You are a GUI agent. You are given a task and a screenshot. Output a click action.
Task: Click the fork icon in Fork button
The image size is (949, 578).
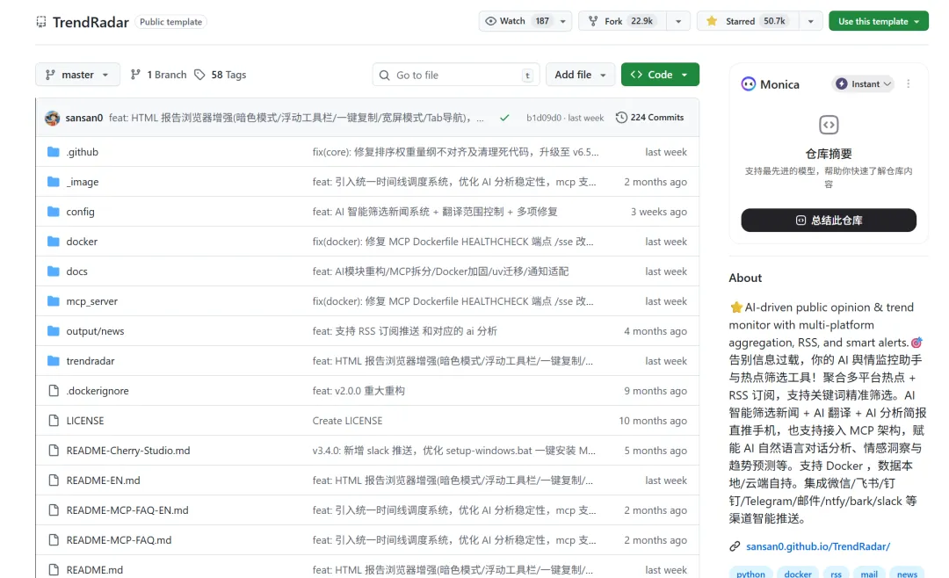coord(593,21)
